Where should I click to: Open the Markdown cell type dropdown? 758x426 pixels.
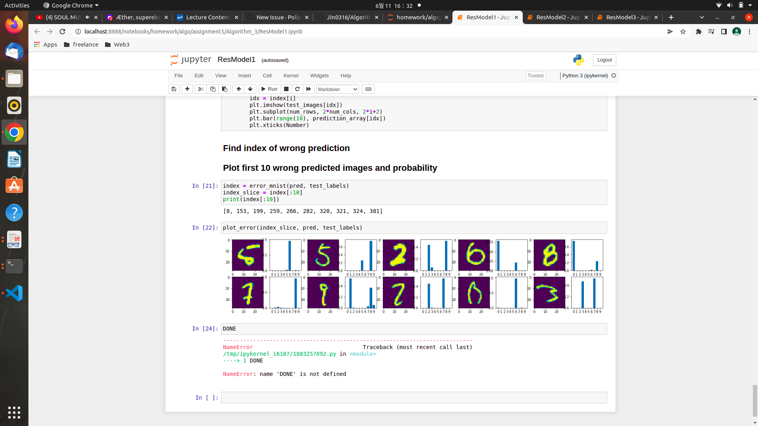(337, 90)
